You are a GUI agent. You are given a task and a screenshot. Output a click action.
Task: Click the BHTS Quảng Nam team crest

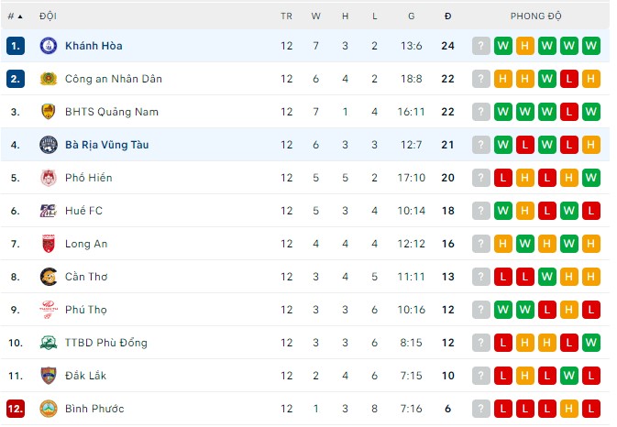(48, 112)
